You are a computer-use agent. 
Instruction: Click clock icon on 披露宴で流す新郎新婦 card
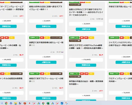(x=57, y=52)
